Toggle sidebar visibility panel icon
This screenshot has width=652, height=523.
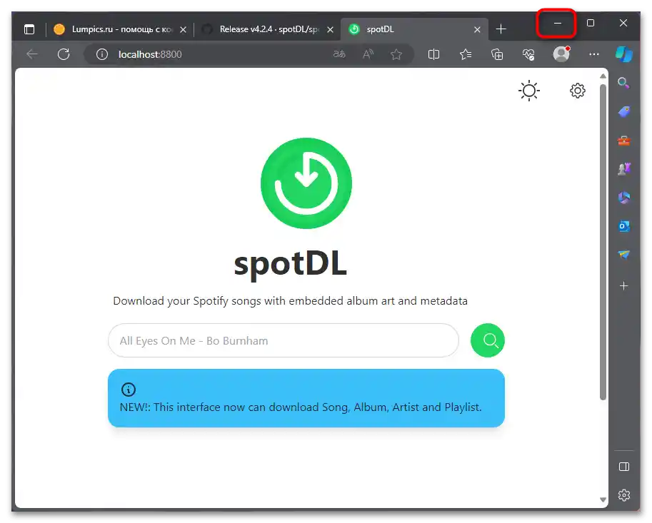pyautogui.click(x=623, y=467)
